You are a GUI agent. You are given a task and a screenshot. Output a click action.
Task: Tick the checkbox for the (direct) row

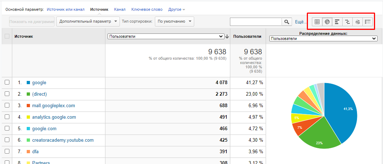click(7, 94)
